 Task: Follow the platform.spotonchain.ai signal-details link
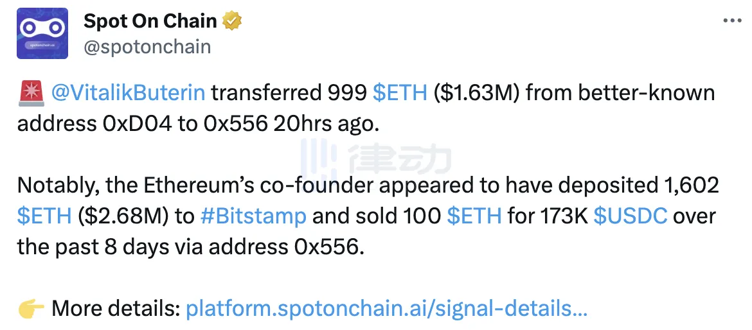(386, 309)
